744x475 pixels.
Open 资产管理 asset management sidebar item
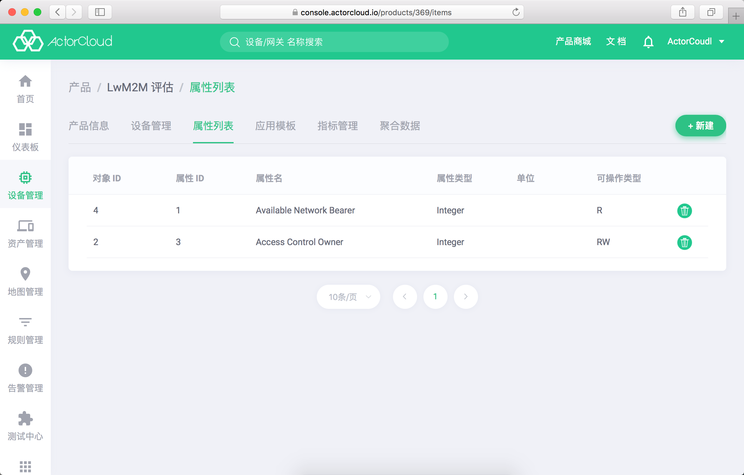tap(25, 234)
